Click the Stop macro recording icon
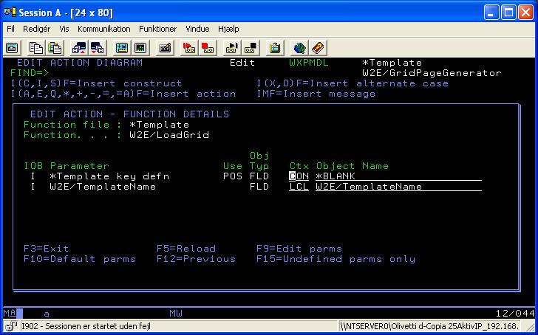 (x=207, y=48)
